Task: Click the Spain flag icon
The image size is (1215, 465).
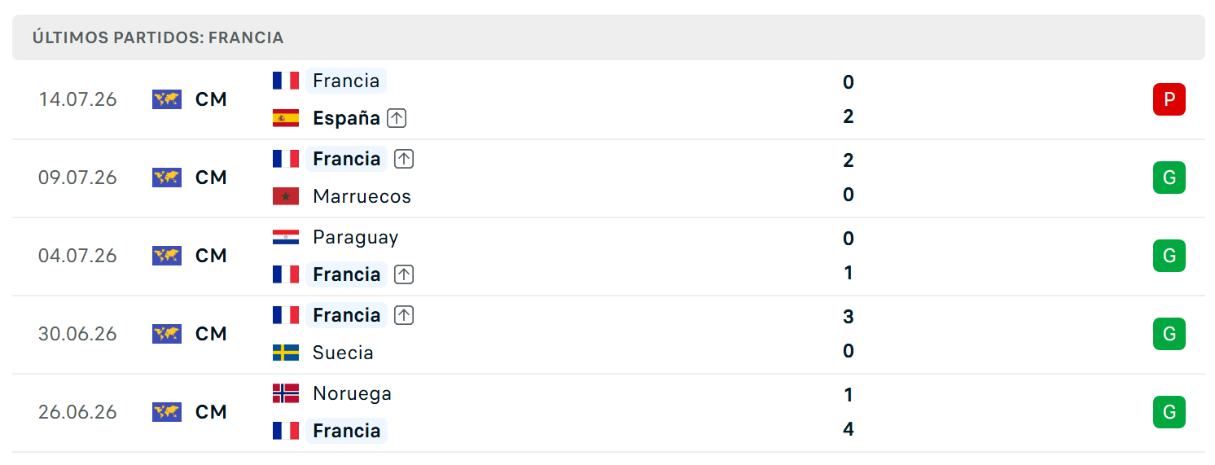Action: click(286, 118)
